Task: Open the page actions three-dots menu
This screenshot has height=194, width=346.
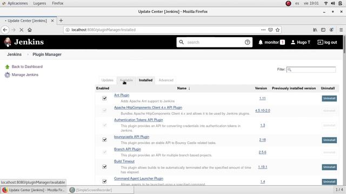Action: (x=263, y=30)
